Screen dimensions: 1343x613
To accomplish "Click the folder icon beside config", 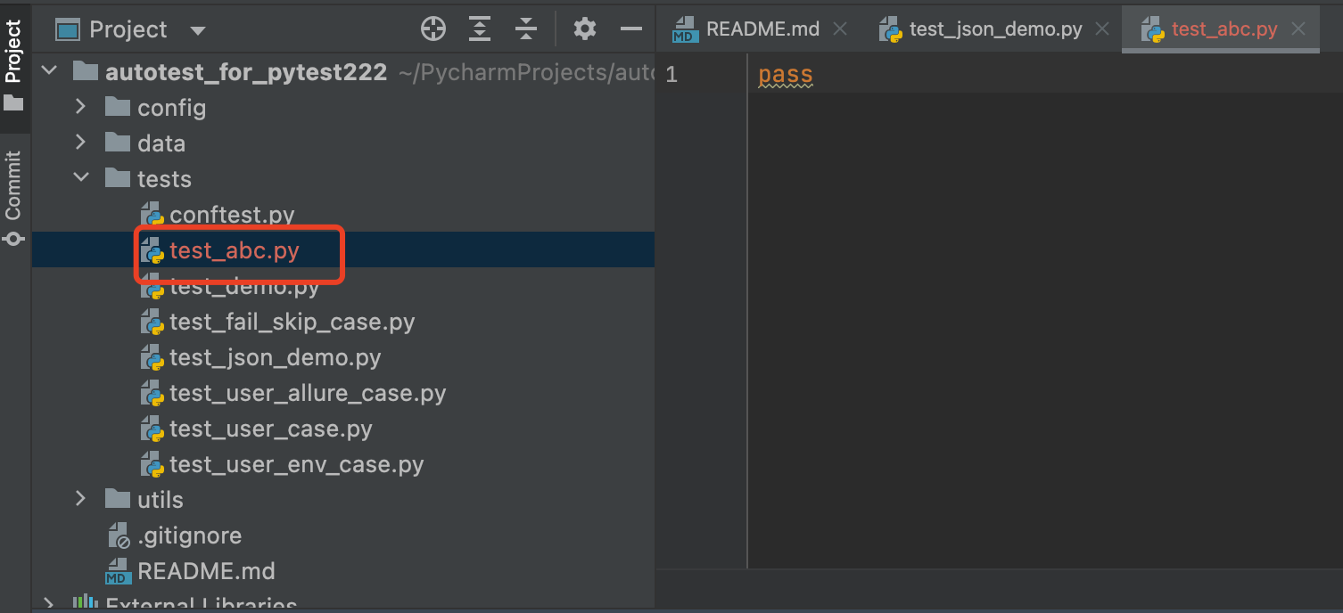I will tap(118, 107).
